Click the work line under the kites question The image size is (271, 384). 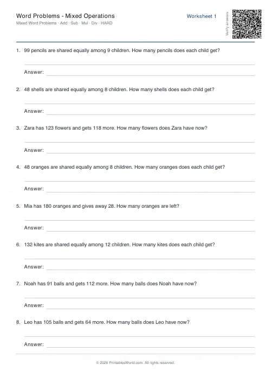pyautogui.click(x=139, y=259)
